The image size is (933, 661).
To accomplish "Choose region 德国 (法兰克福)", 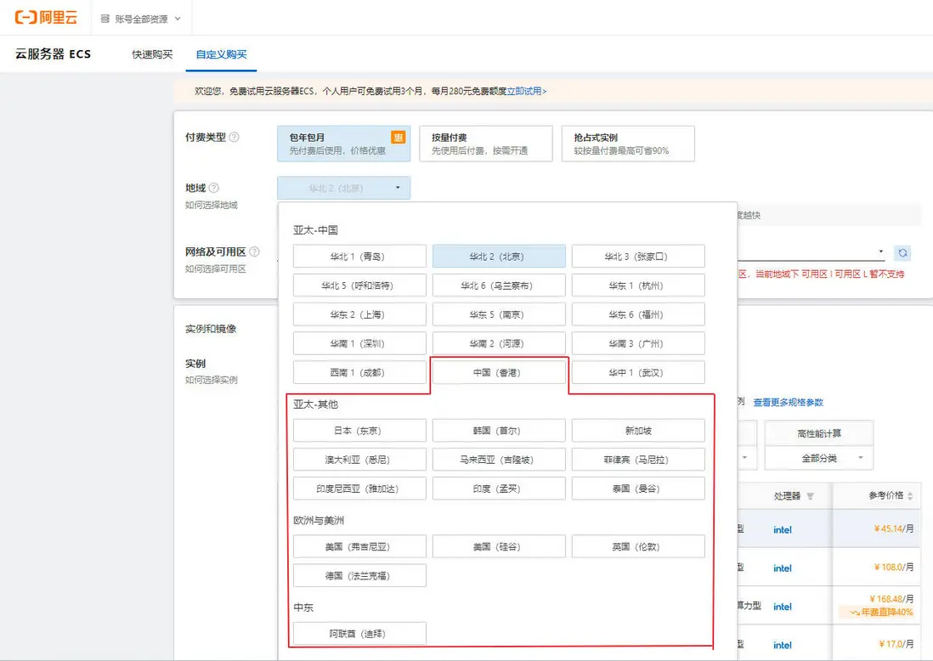I will click(359, 576).
